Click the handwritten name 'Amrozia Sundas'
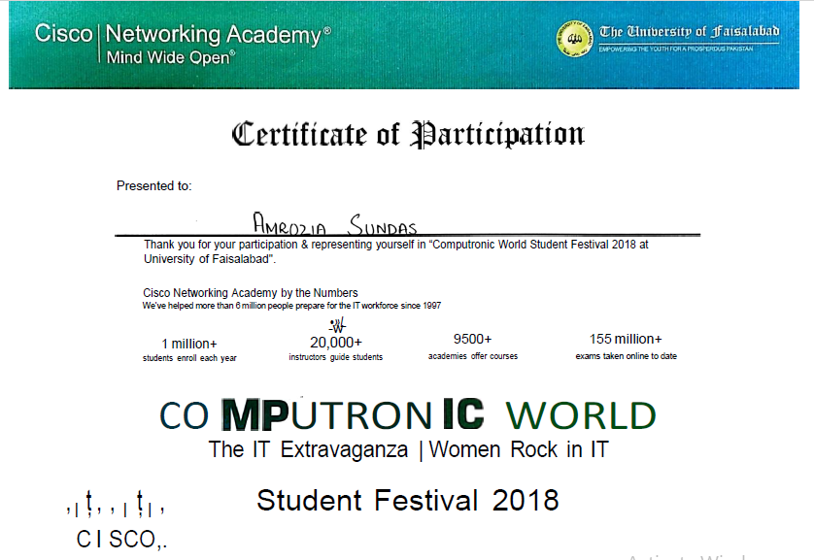This screenshot has width=814, height=560. click(335, 224)
